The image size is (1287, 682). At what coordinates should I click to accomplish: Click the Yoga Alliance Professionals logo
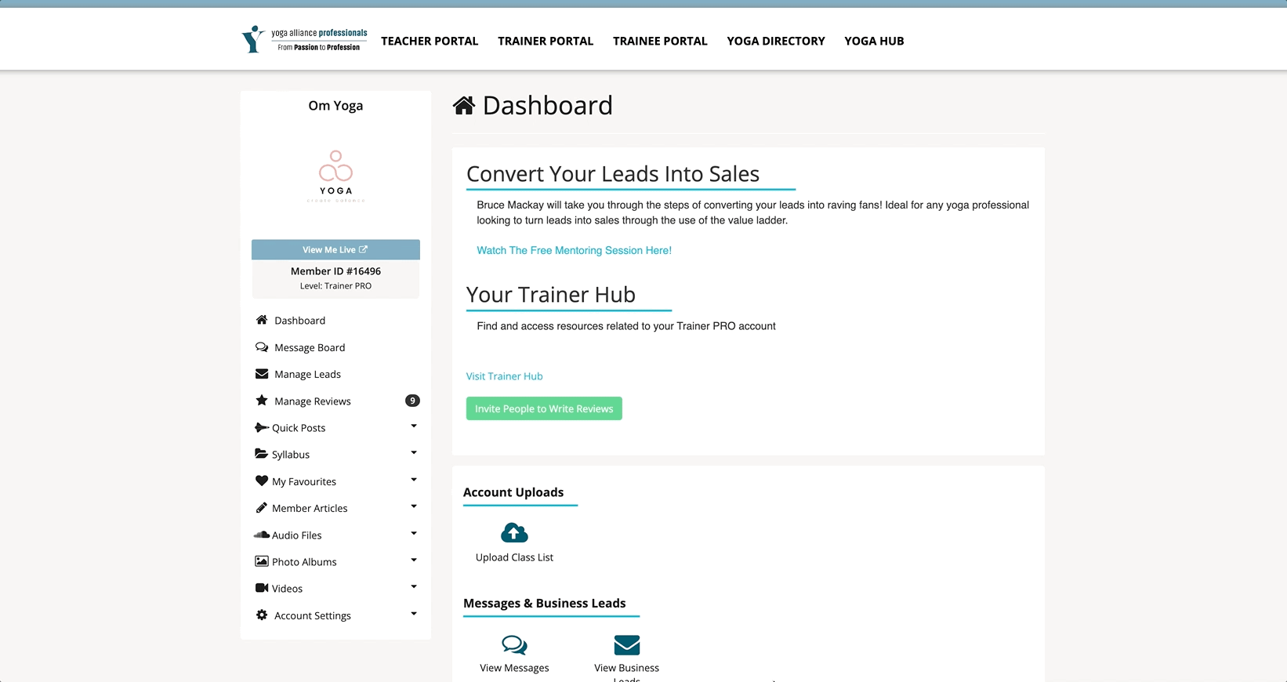pyautogui.click(x=304, y=40)
